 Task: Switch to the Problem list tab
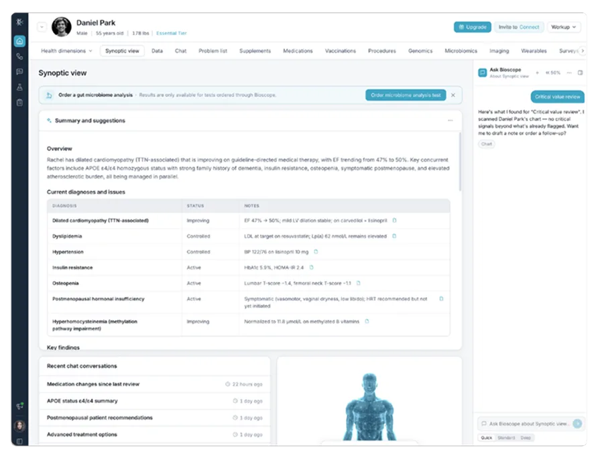pos(213,51)
